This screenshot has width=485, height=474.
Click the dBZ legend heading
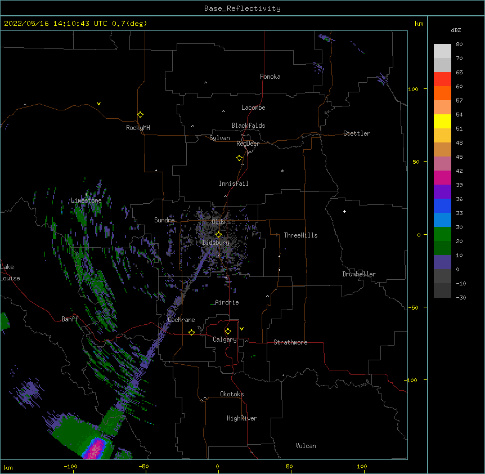pos(456,30)
